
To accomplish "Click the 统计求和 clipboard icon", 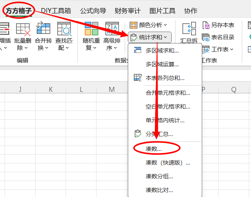I will click(134, 37).
